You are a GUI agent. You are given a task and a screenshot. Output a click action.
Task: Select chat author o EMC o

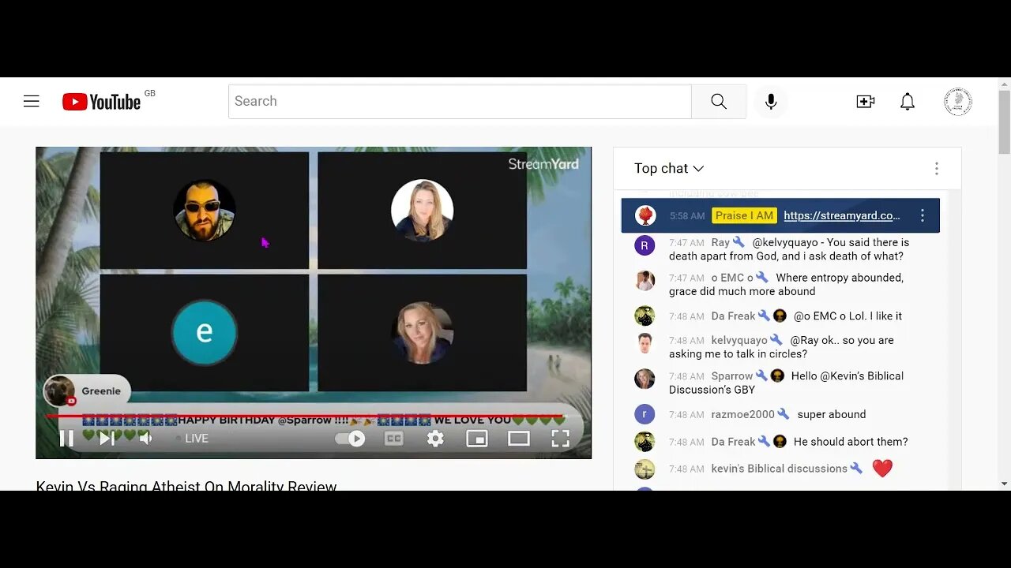731,278
